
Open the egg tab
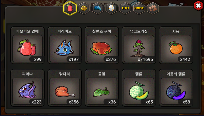coord(111,8)
